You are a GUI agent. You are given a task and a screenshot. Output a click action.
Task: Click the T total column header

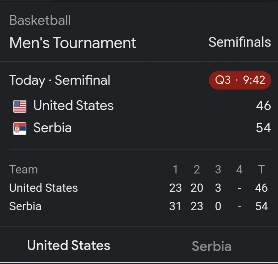coord(261,170)
